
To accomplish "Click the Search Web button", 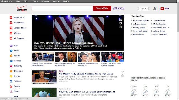I will pyautogui.click(x=102, y=8).
